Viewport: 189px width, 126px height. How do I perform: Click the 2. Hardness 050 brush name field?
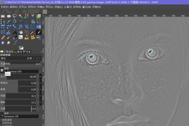[x=21, y=71]
